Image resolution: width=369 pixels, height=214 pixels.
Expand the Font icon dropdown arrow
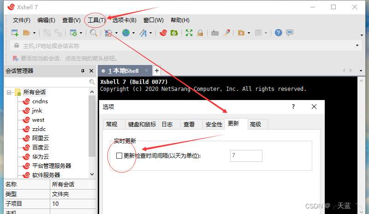[151, 33]
